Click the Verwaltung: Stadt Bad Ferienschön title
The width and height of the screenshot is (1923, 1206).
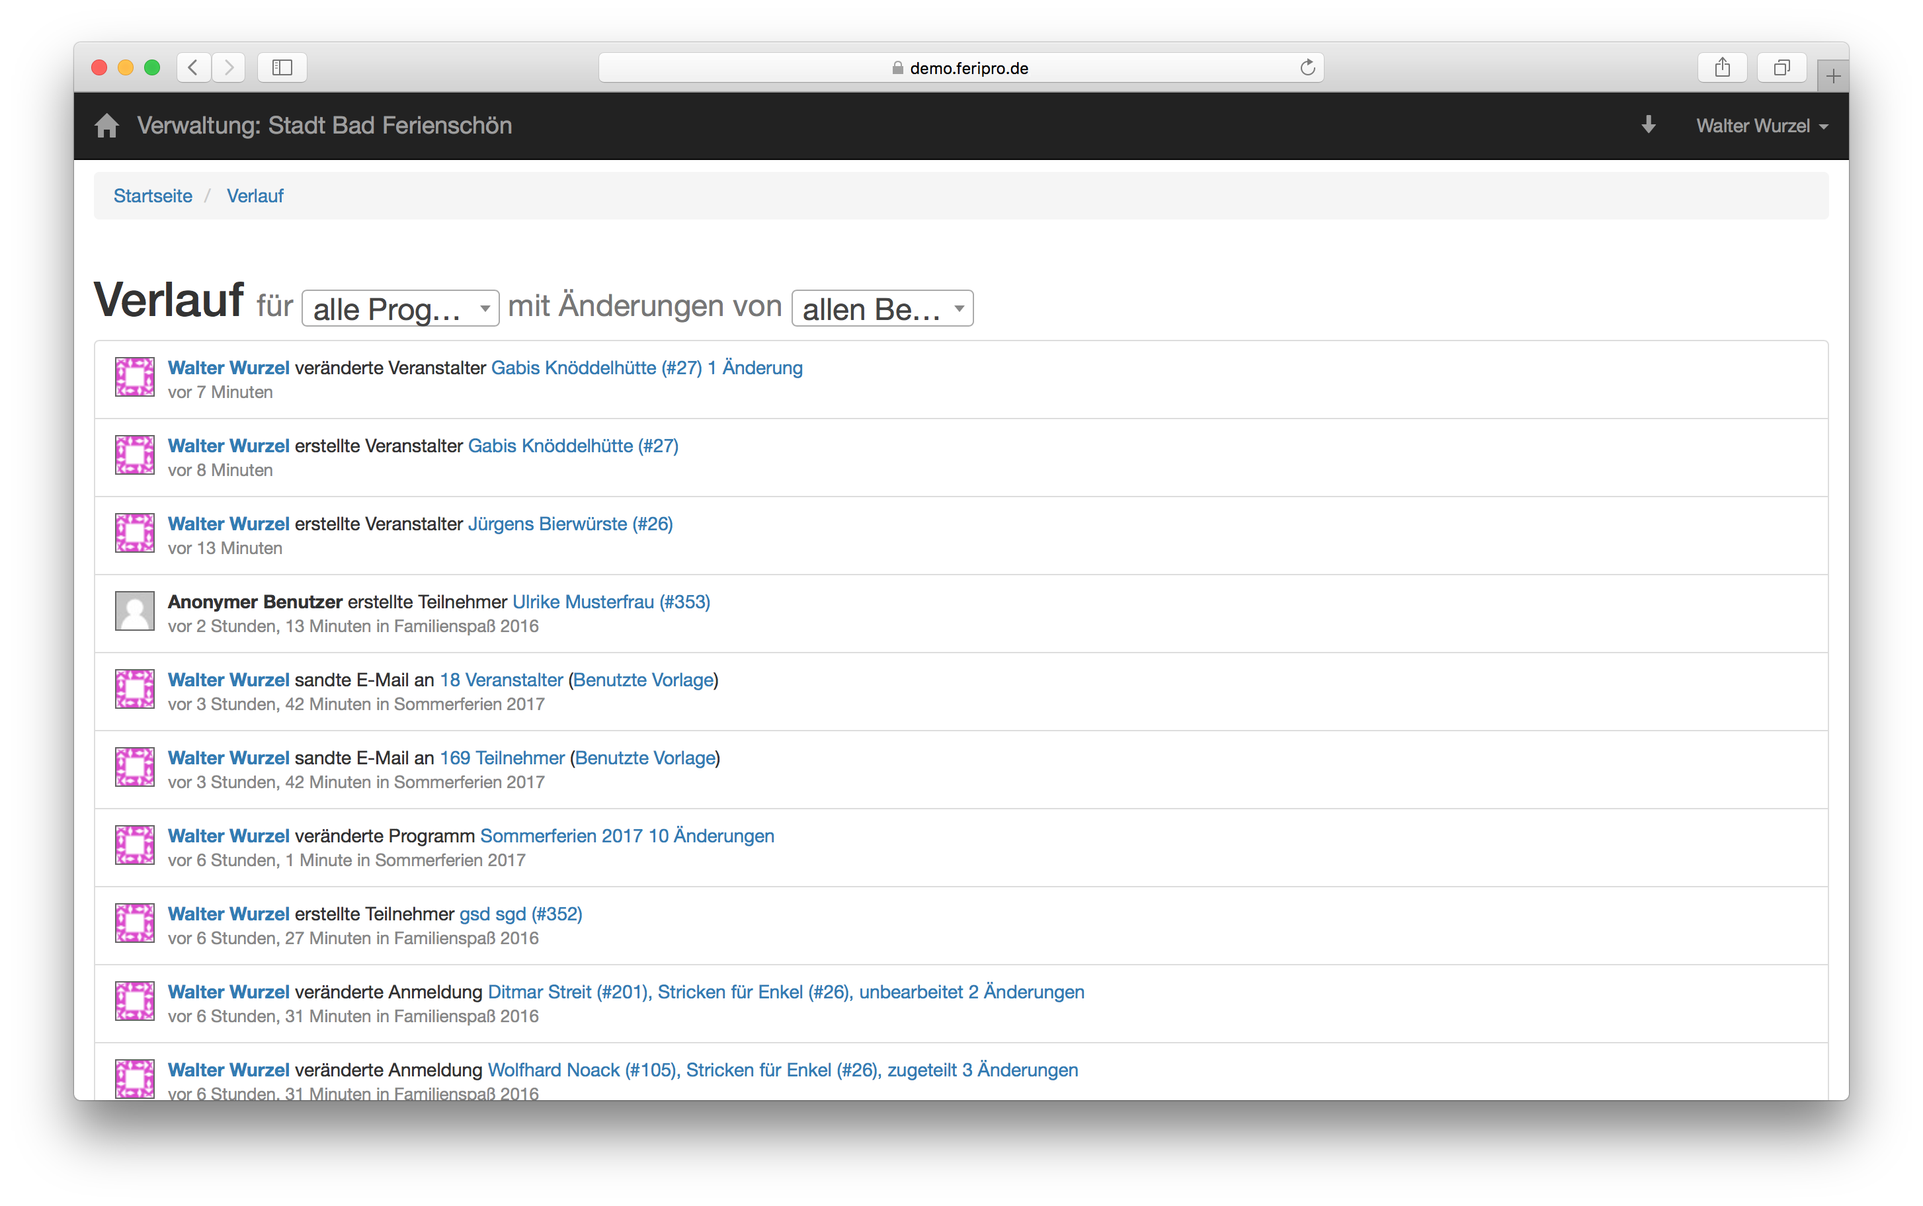[324, 126]
